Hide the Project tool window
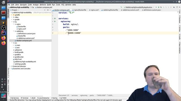Screen dimensions: 181x101 point(50,10)
